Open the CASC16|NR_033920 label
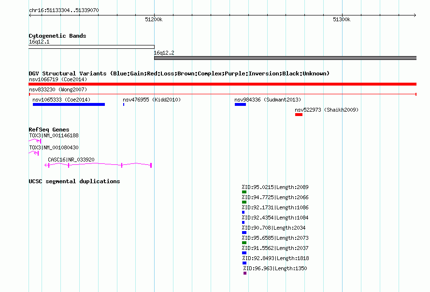Image resolution: width=430 pixels, height=292 pixels. click(x=71, y=160)
